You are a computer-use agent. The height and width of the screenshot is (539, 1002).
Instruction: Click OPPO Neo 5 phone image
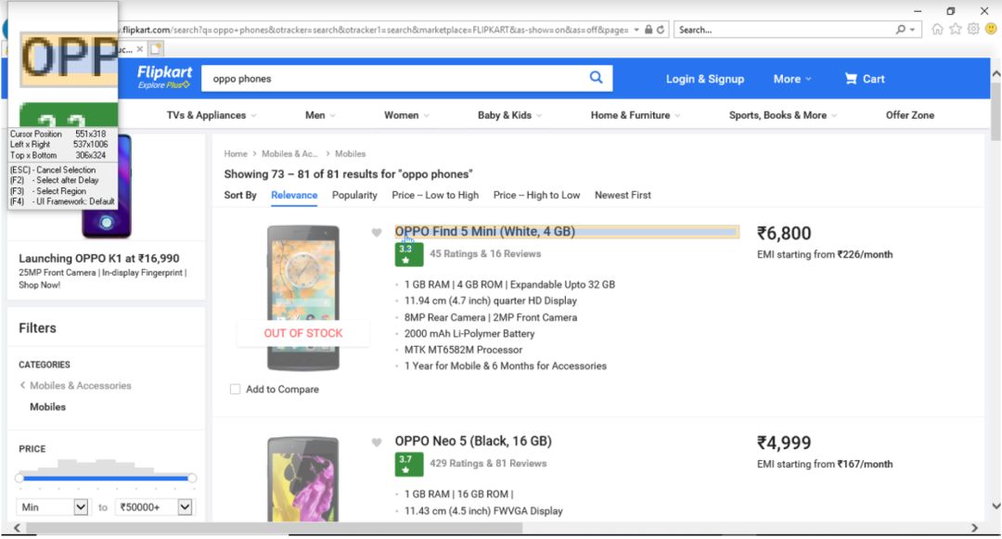click(x=302, y=479)
